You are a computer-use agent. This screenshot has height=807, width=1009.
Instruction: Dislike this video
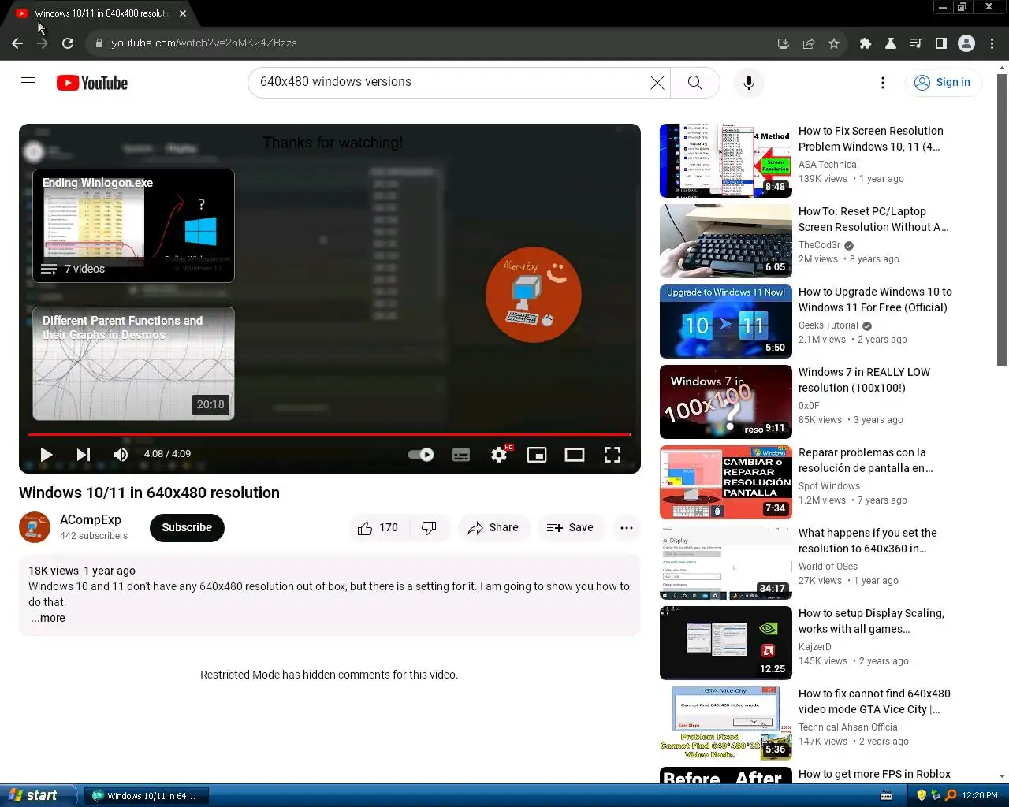coord(430,528)
